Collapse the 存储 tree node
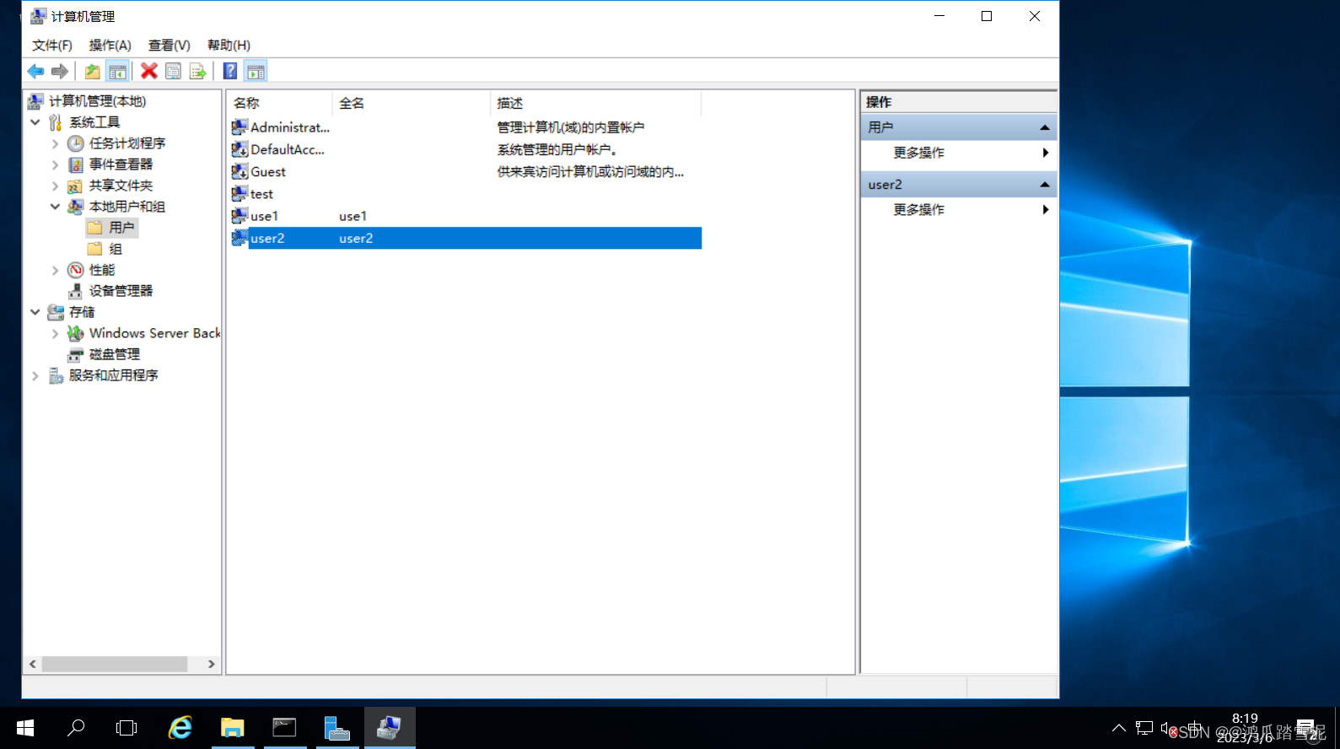 [35, 312]
